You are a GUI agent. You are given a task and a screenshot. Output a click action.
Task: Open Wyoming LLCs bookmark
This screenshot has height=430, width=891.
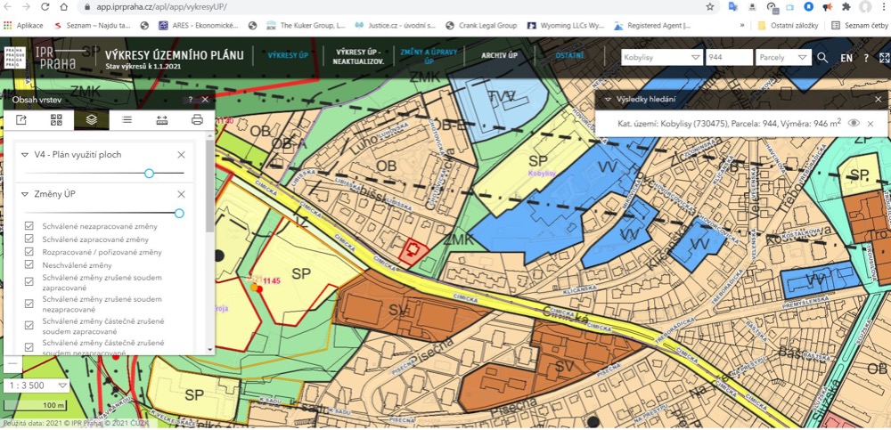click(566, 26)
